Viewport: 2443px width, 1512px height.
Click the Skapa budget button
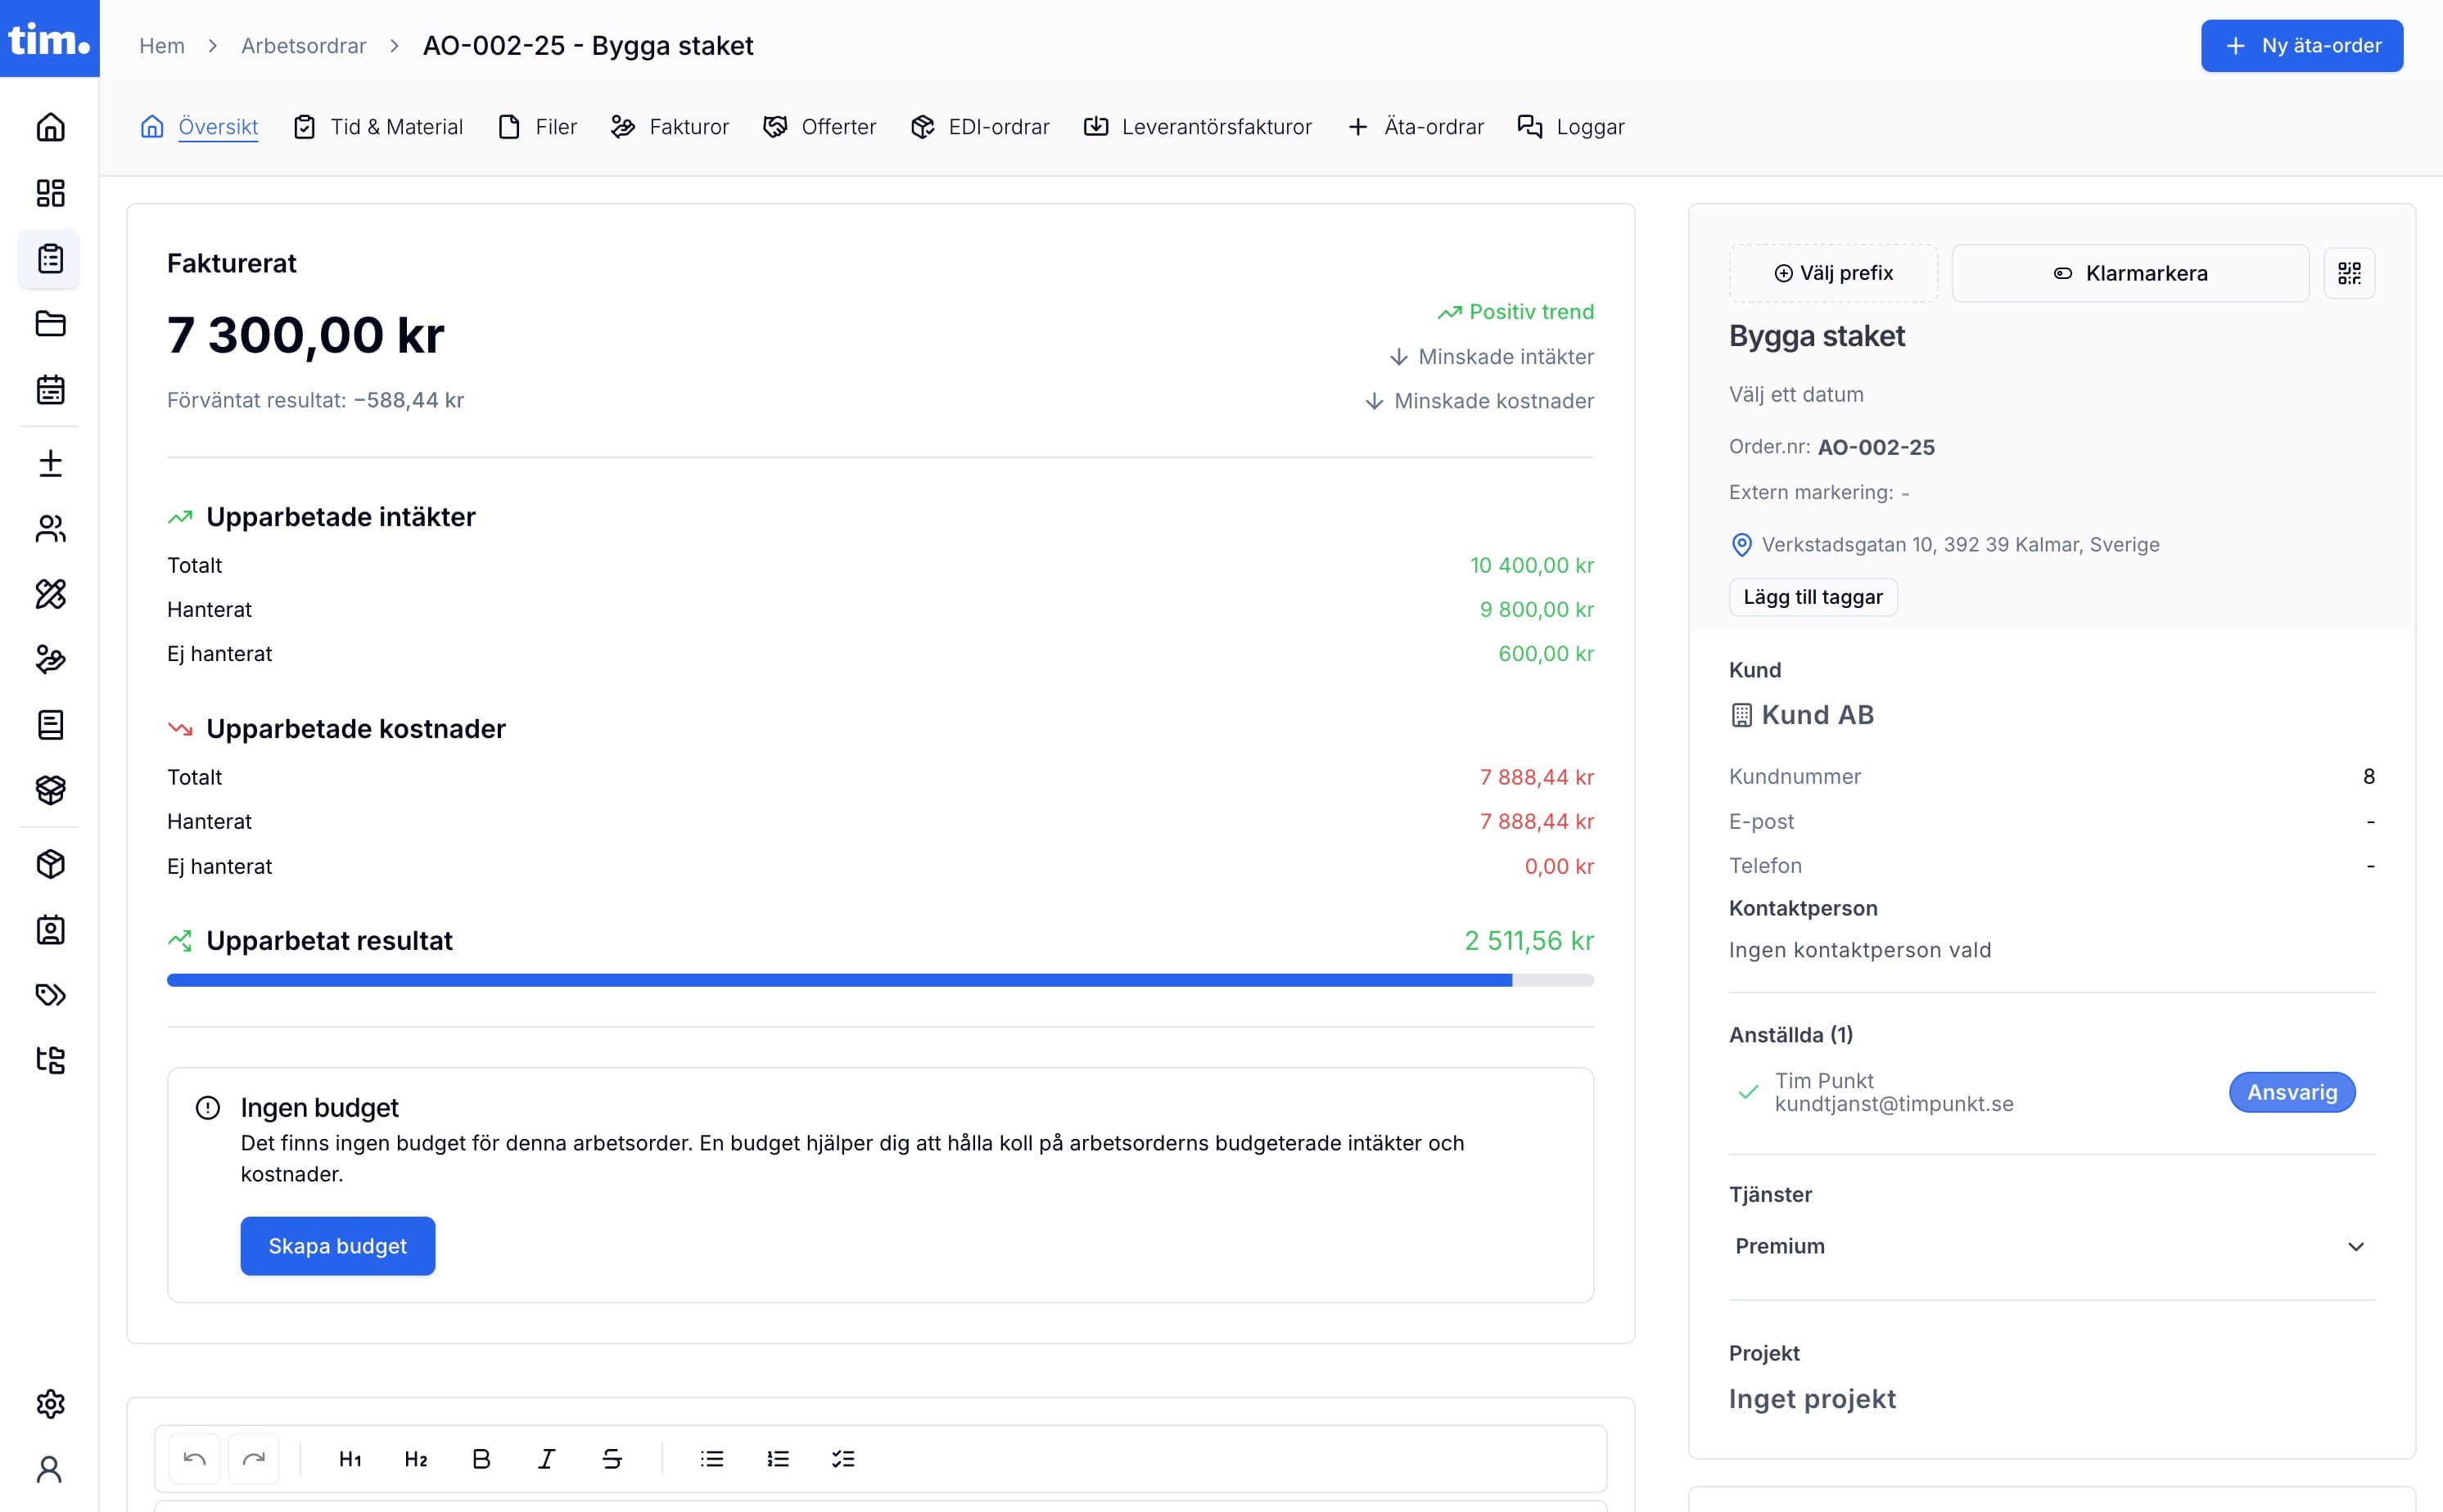(x=337, y=1246)
